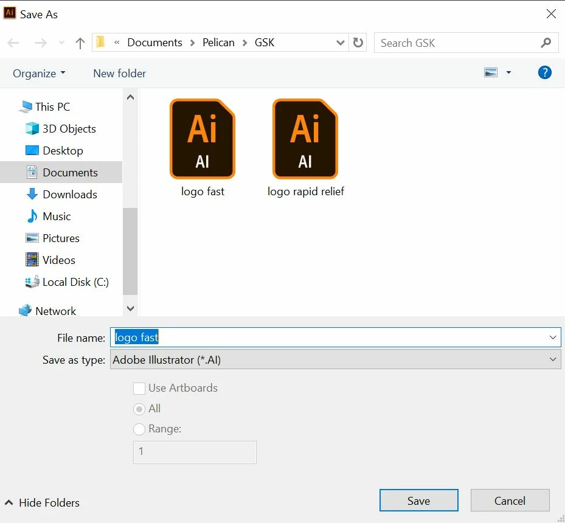Open Desktop in the navigation pane
The width and height of the screenshot is (565, 523).
point(54,151)
